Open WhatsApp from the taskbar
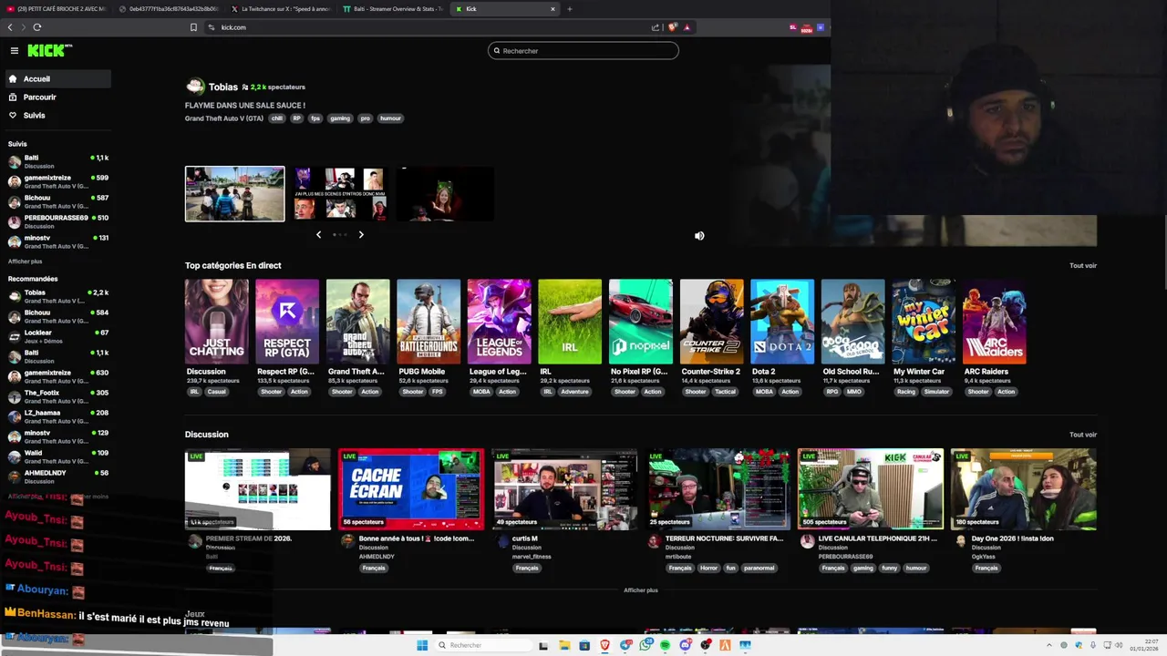 [645, 645]
